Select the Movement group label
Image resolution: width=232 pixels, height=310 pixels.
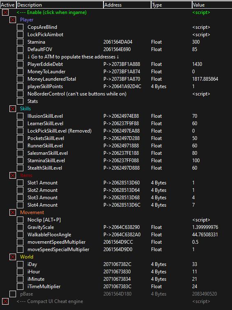(x=32, y=212)
